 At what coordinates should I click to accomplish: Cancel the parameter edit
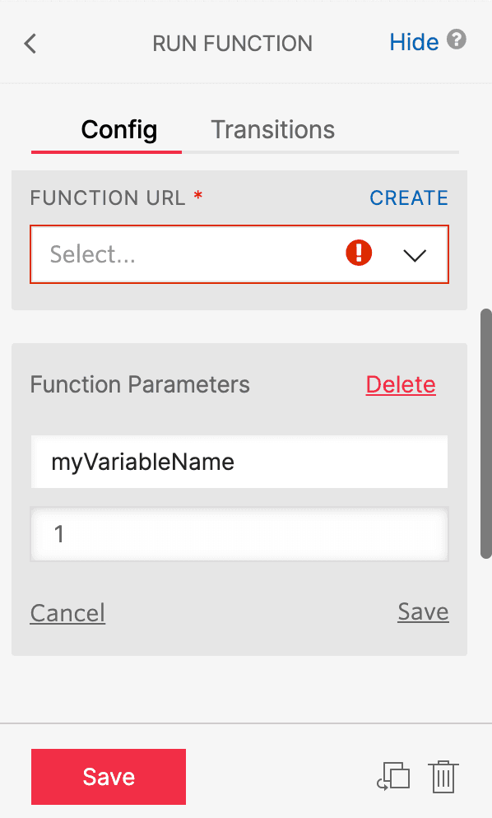[67, 612]
